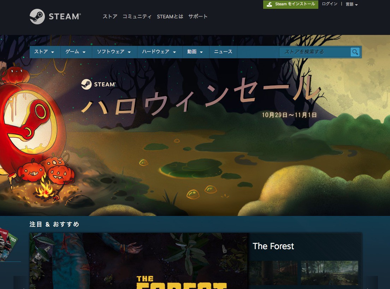Open The Forest main capsule image

click(139, 261)
